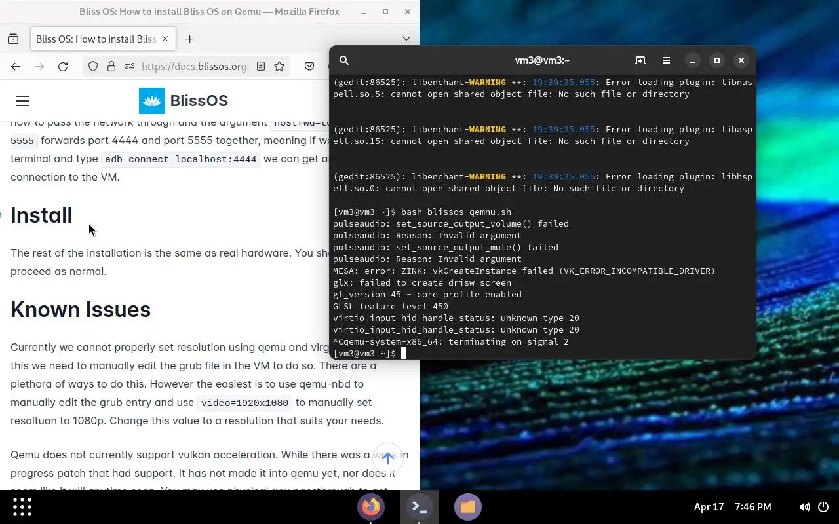The height and width of the screenshot is (524, 839).
Task: Open a new Firefox tab
Action: pyautogui.click(x=189, y=39)
